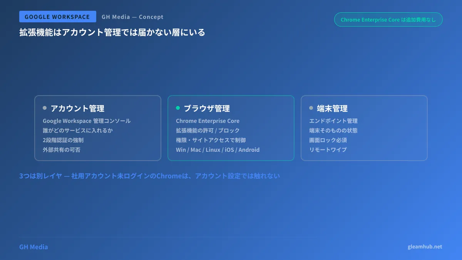
Task: Click the アカウント管理 card heading
Action: click(77, 108)
